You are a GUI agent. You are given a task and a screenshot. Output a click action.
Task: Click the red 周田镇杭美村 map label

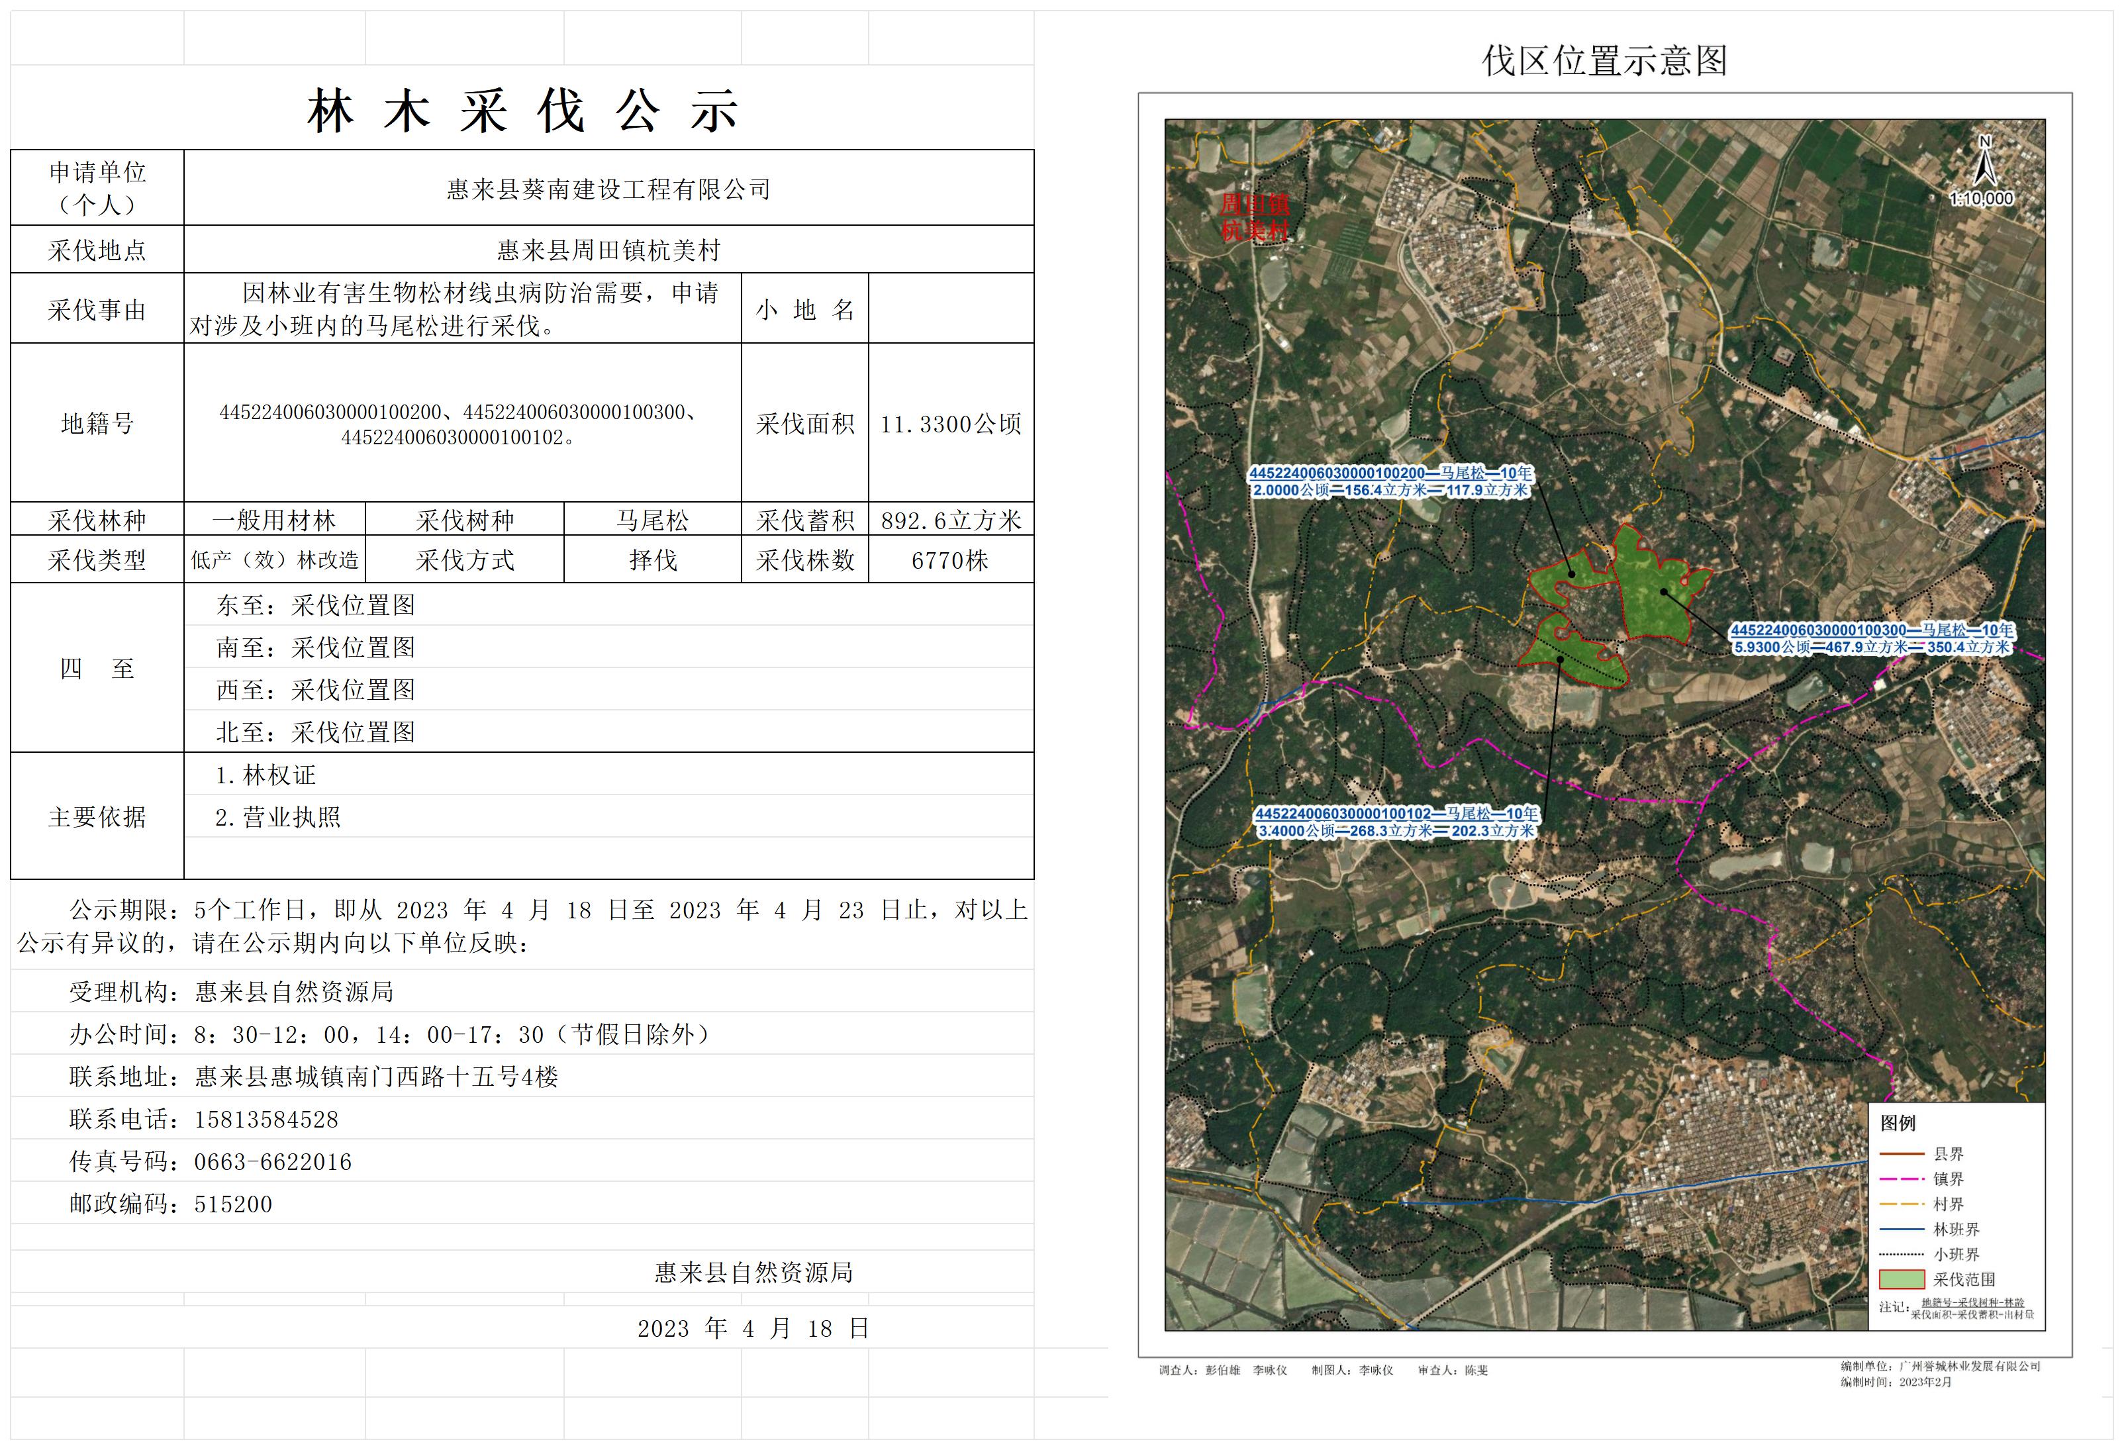pyautogui.click(x=1255, y=217)
